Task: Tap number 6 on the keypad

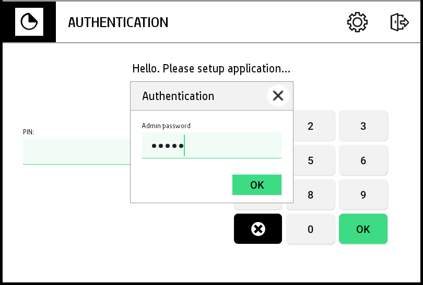Action: [x=363, y=160]
